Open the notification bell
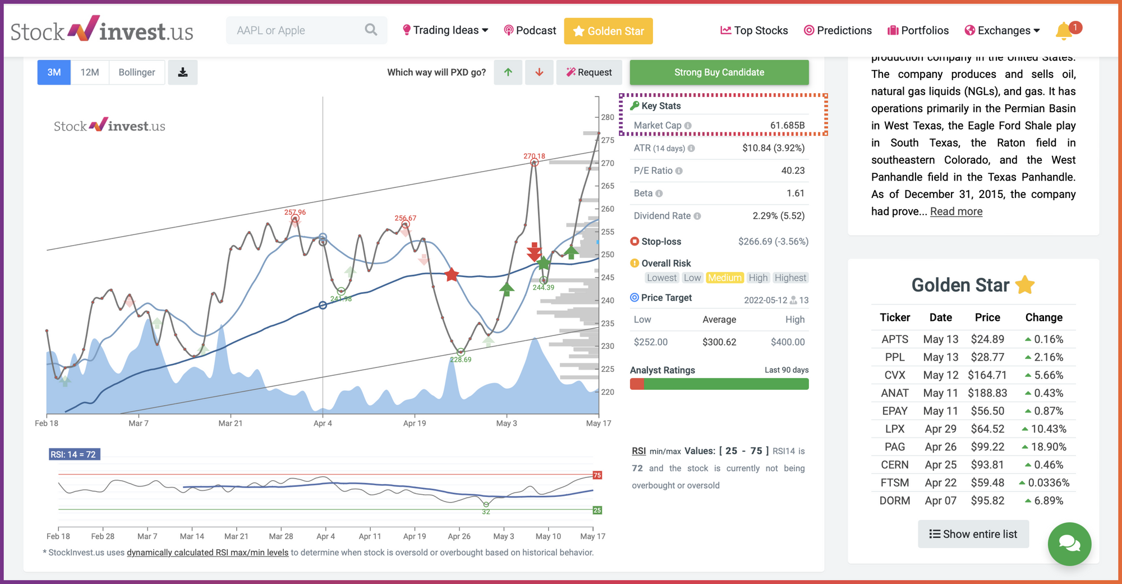The height and width of the screenshot is (584, 1122). [1064, 31]
